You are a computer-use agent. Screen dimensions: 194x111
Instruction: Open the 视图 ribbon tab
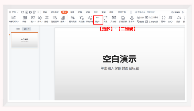(x=111, y=12)
